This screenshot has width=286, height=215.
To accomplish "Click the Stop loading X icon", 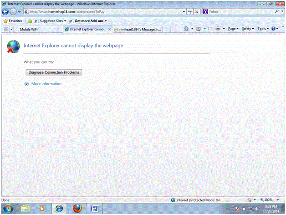I will [x=197, y=11].
